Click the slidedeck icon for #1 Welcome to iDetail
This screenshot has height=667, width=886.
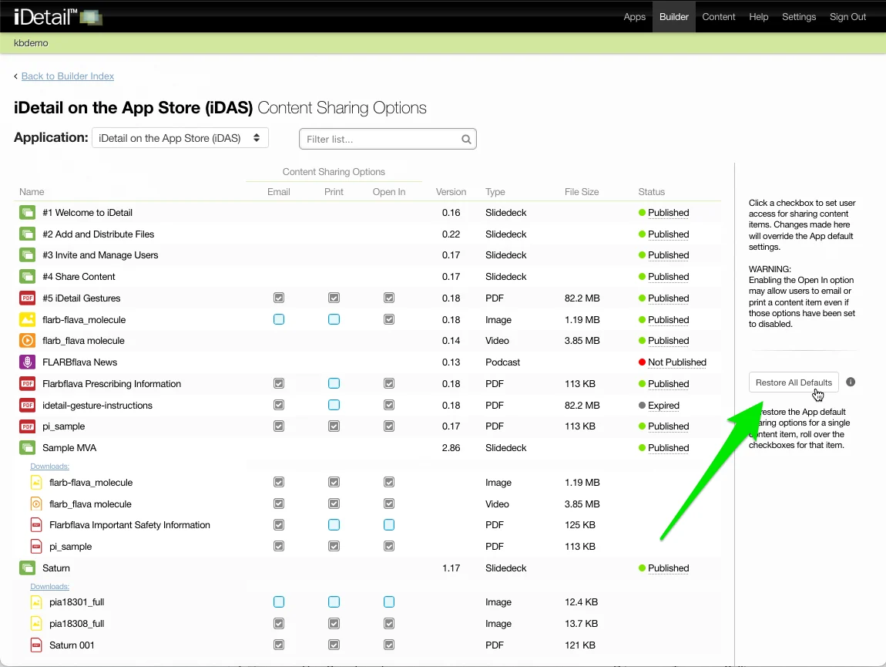[x=28, y=213]
